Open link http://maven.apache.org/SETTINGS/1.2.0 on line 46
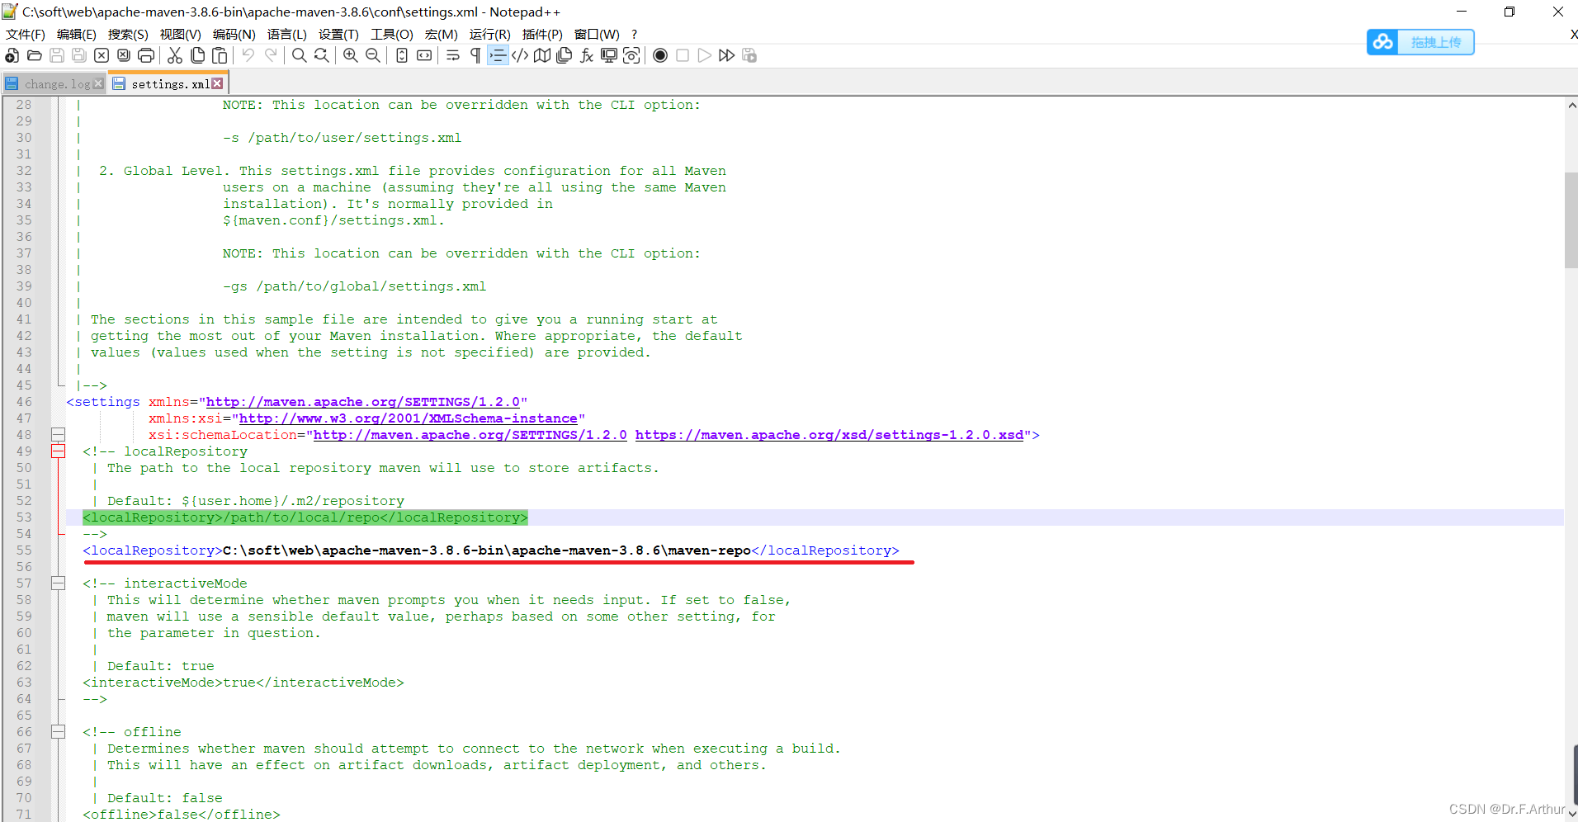The height and width of the screenshot is (822, 1578). pos(362,402)
